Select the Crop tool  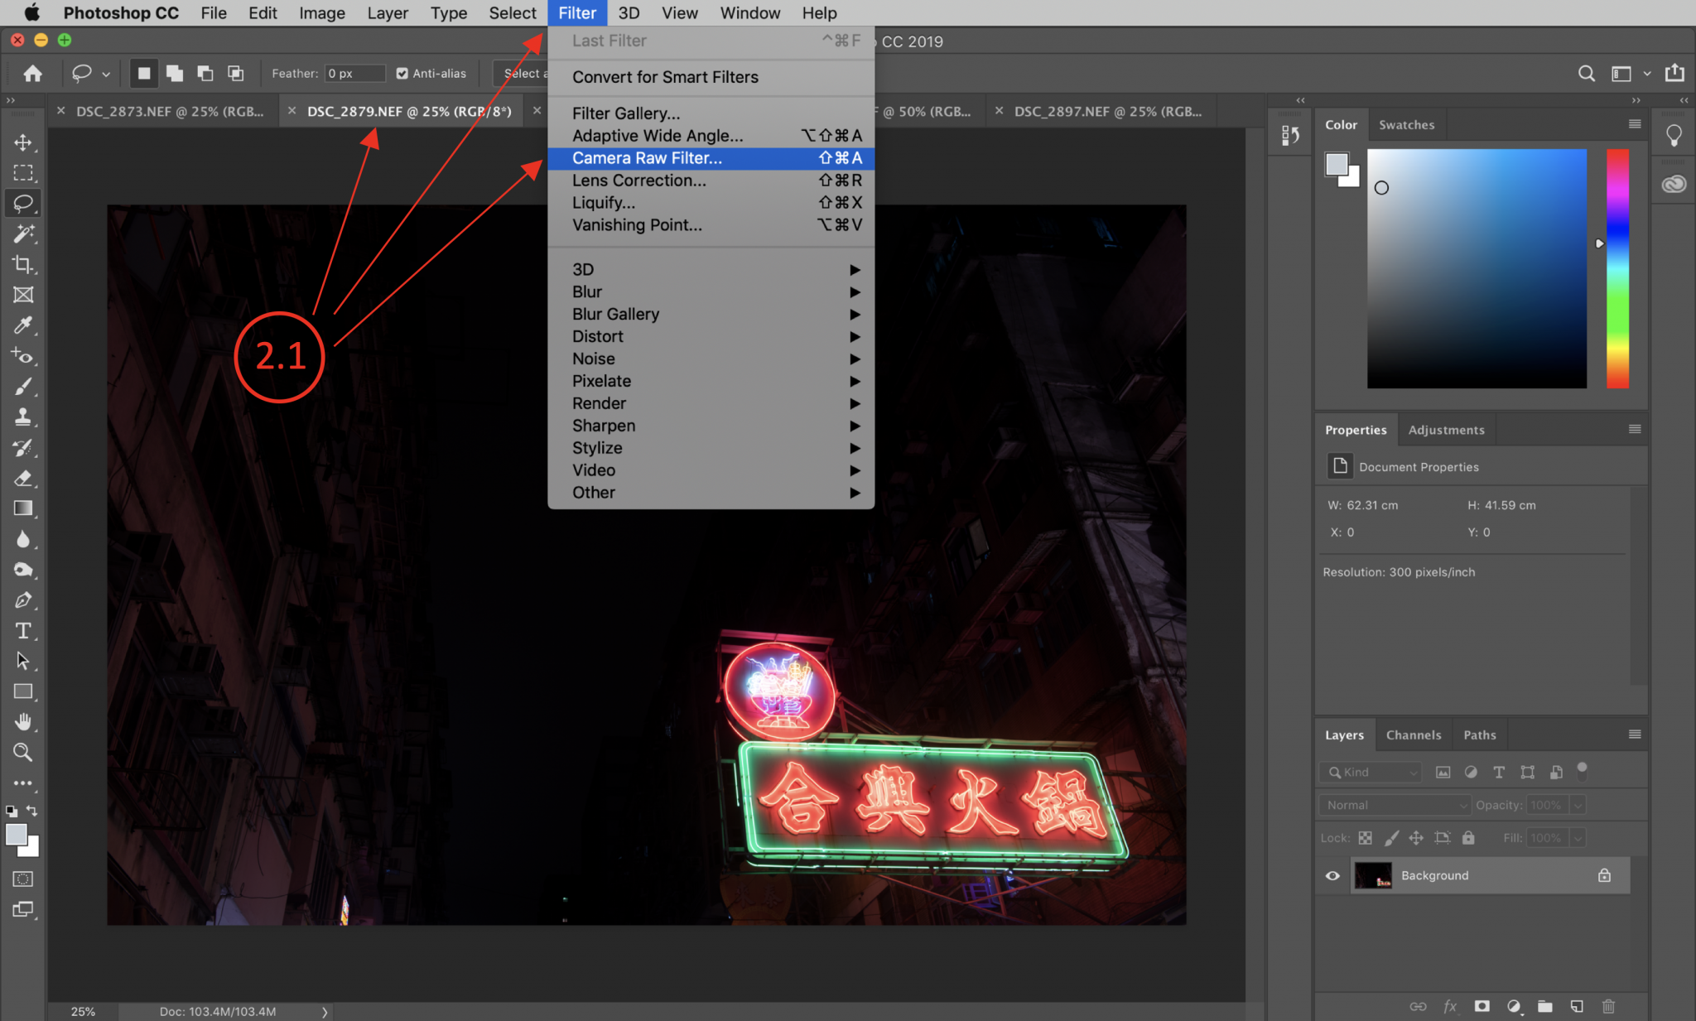(23, 264)
